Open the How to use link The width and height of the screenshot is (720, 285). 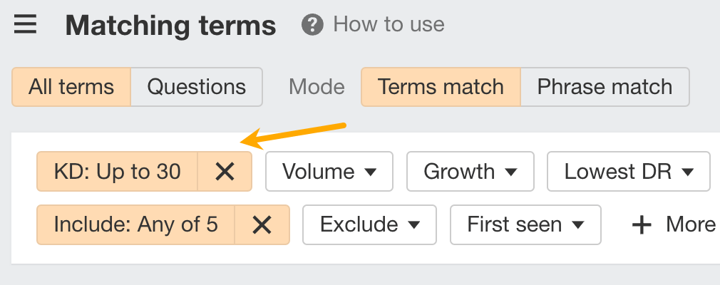389,25
